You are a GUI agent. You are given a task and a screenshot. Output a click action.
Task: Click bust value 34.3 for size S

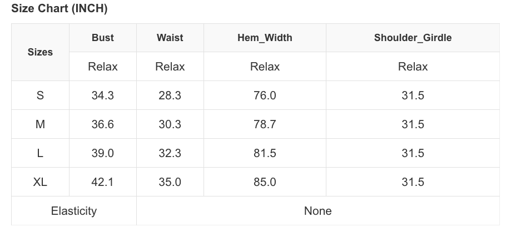102,95
